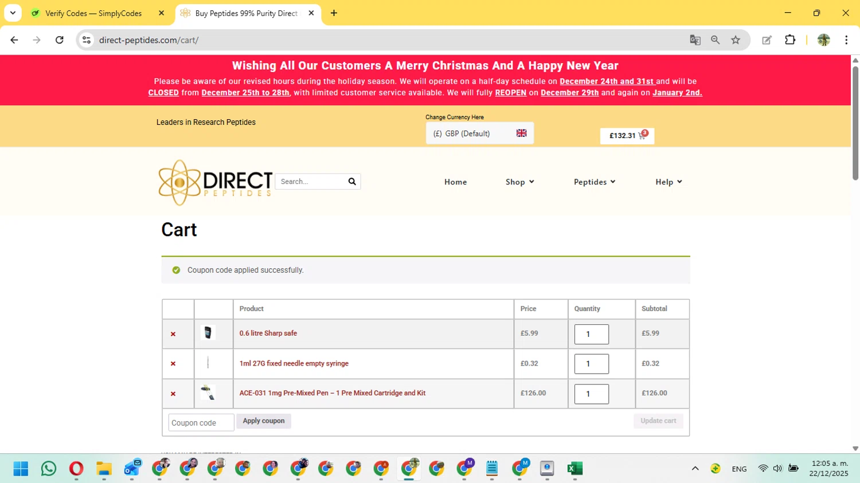Open Opera browser from the taskbar
Viewport: 860px width, 483px height.
76,469
